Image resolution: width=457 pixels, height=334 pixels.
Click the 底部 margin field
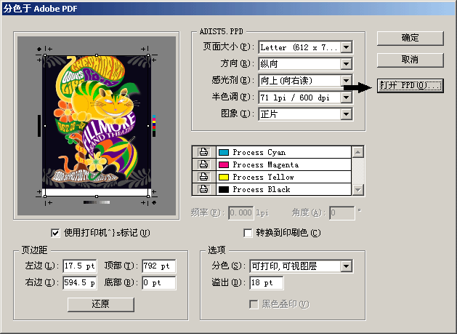tap(159, 282)
